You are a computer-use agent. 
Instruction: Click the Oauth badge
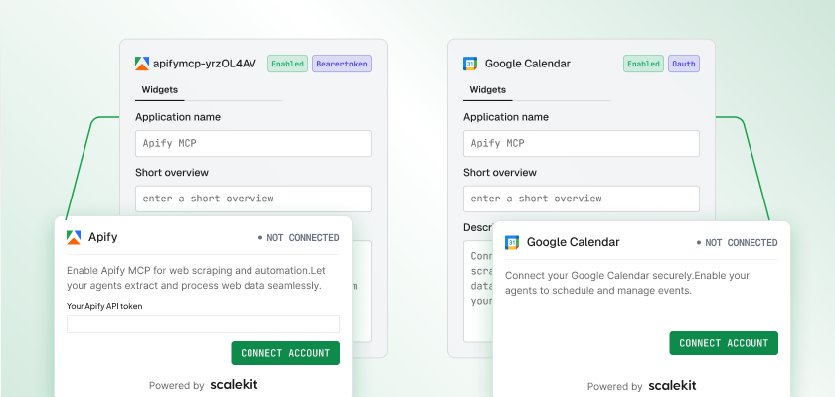pyautogui.click(x=684, y=64)
